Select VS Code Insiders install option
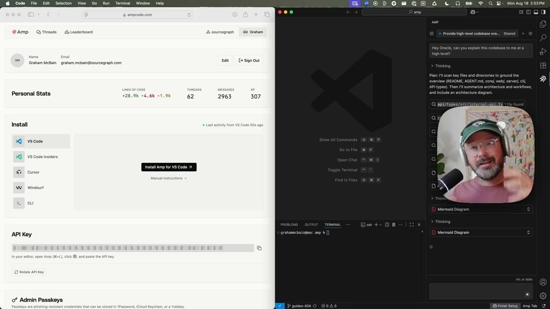 click(x=41, y=157)
